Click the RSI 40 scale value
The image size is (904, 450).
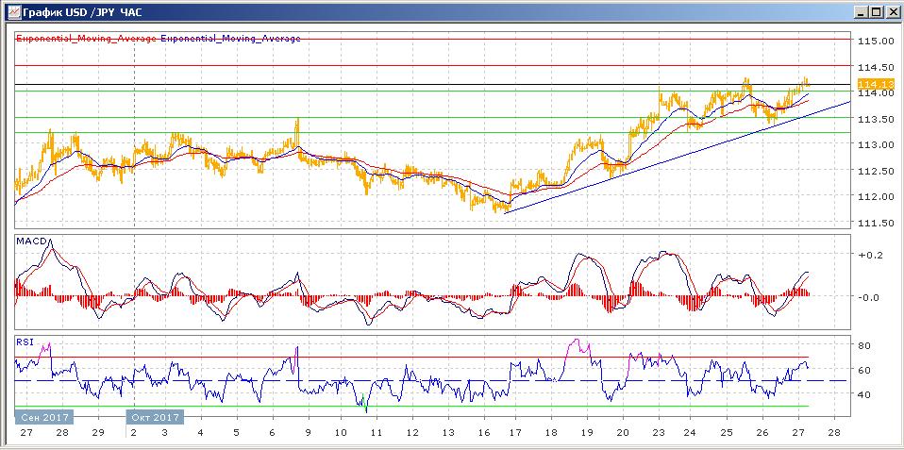tap(864, 394)
